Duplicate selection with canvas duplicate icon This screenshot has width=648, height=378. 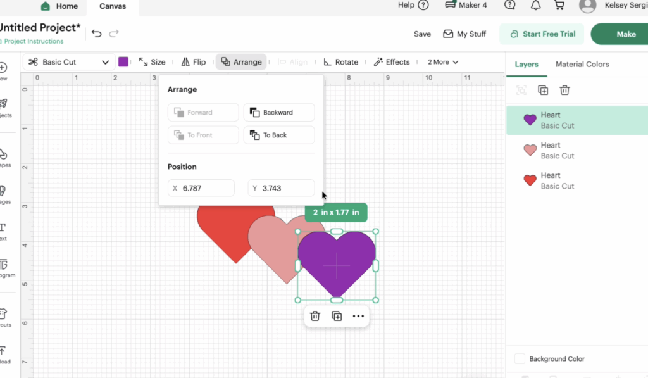click(x=337, y=317)
